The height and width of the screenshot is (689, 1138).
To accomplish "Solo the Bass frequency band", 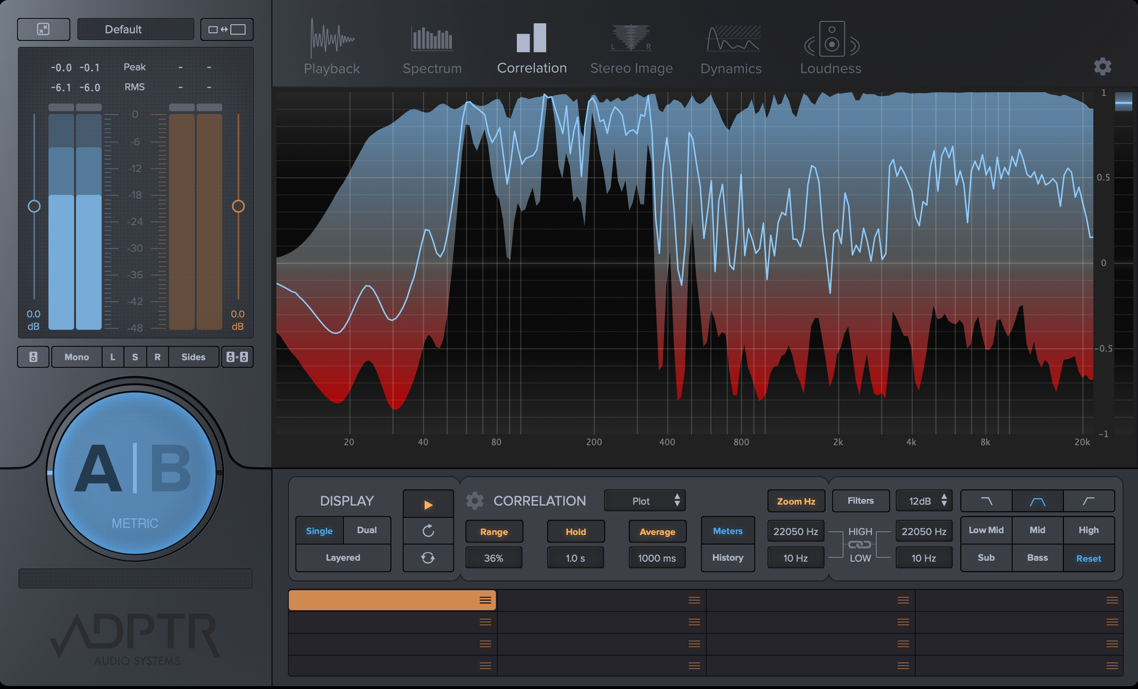I will click(1037, 558).
